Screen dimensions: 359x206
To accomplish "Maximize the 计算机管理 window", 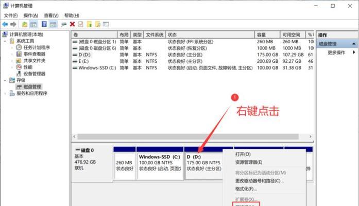I will pos(333,6).
